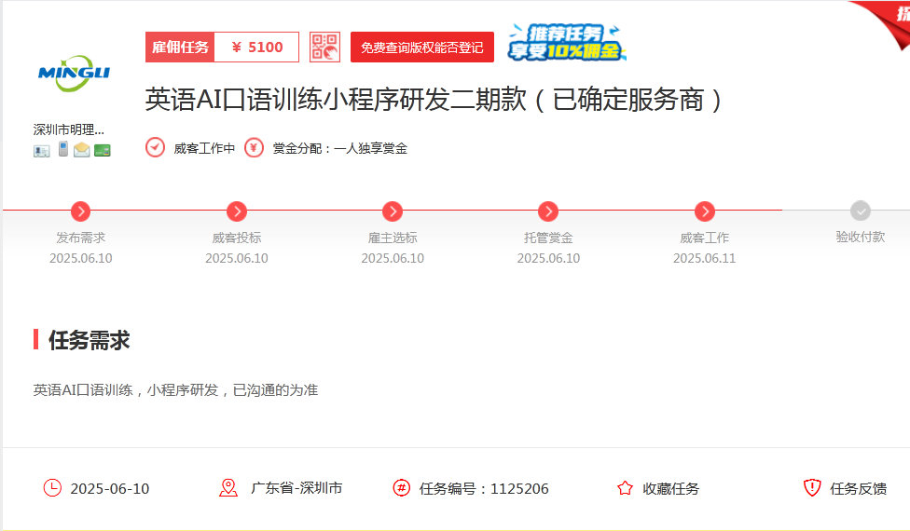Screen dimensions: 910x531
Task: Click the shield icon for feedback
Action: point(812,488)
